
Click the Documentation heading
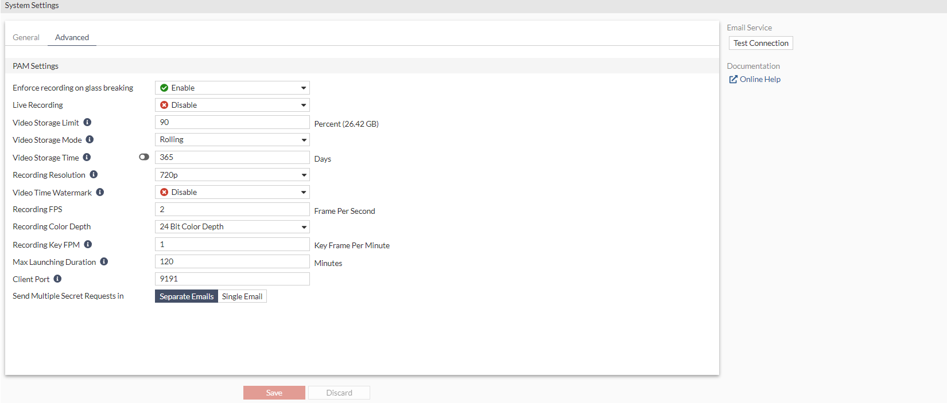pyautogui.click(x=753, y=66)
